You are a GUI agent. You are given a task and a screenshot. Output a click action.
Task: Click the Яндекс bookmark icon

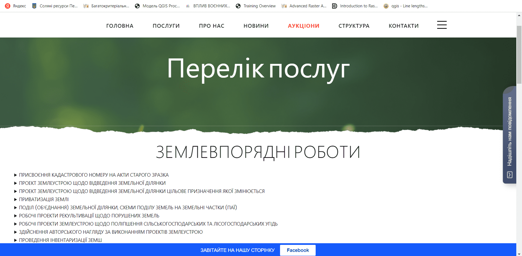(8, 6)
